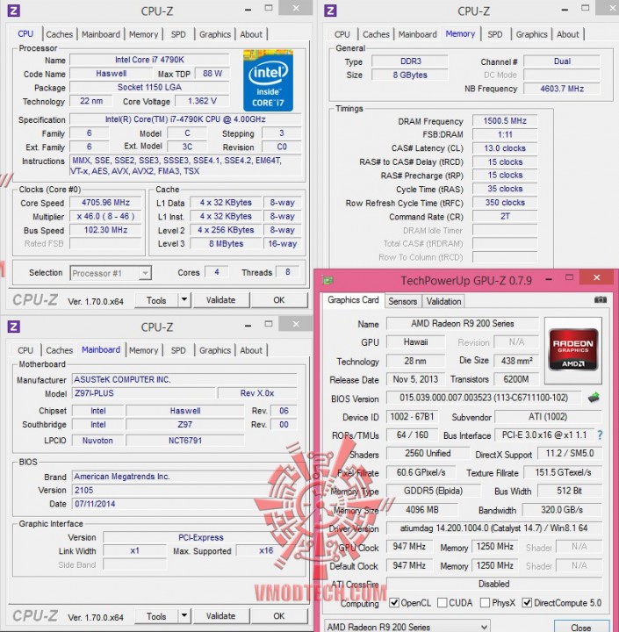Click the Core Voltage 1.362 V field
This screenshot has height=632, width=619.
pos(203,101)
